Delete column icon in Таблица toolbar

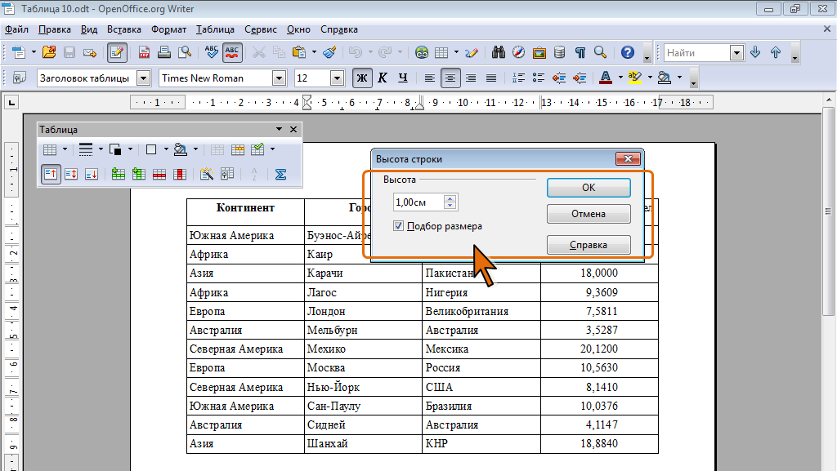click(x=180, y=174)
